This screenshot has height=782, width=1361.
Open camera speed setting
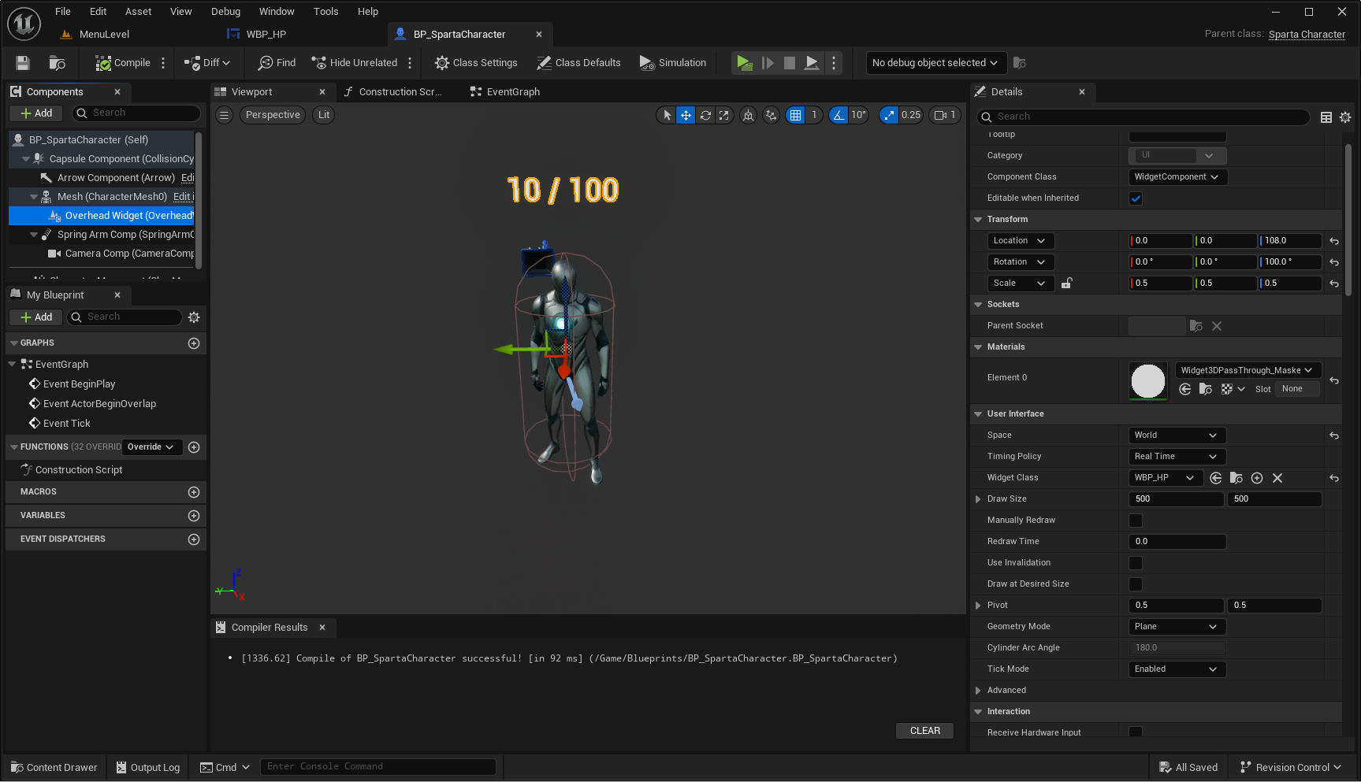(x=945, y=115)
